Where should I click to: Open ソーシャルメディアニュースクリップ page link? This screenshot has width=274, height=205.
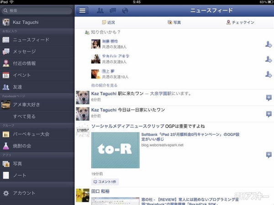[128, 126]
